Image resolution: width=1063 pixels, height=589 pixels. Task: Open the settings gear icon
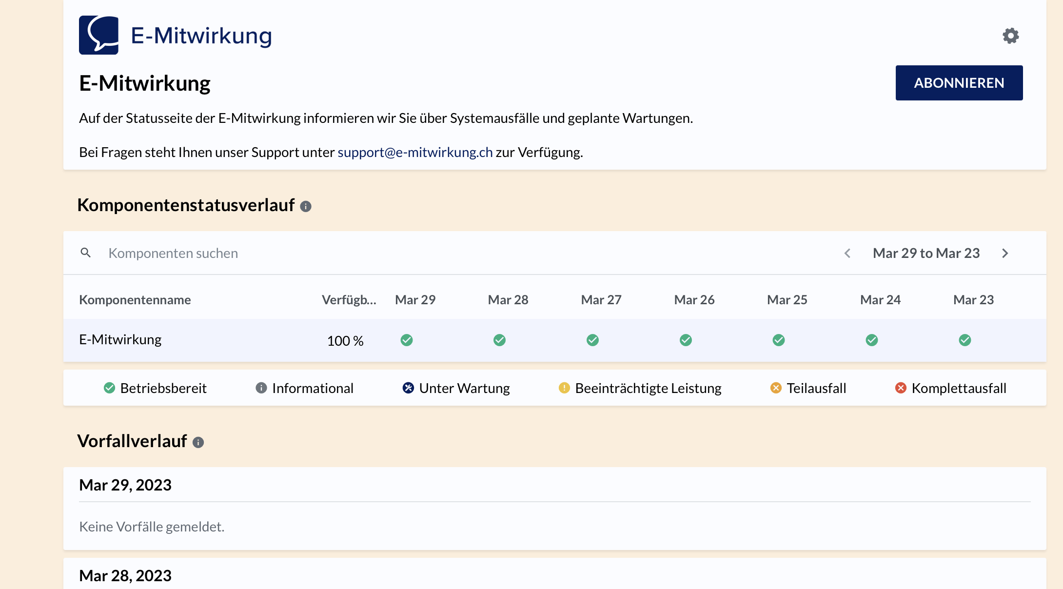click(x=1010, y=36)
